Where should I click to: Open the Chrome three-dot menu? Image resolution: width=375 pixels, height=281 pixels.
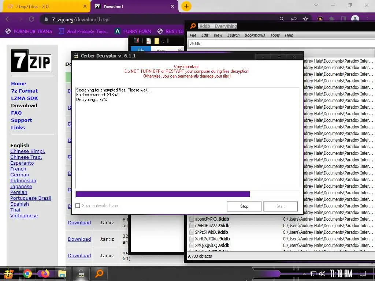click(367, 19)
